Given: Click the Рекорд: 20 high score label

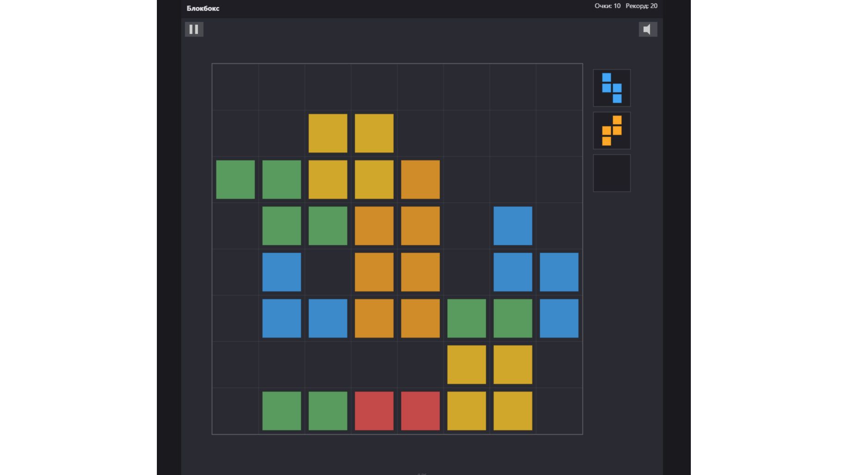Looking at the screenshot, I should click(641, 6).
